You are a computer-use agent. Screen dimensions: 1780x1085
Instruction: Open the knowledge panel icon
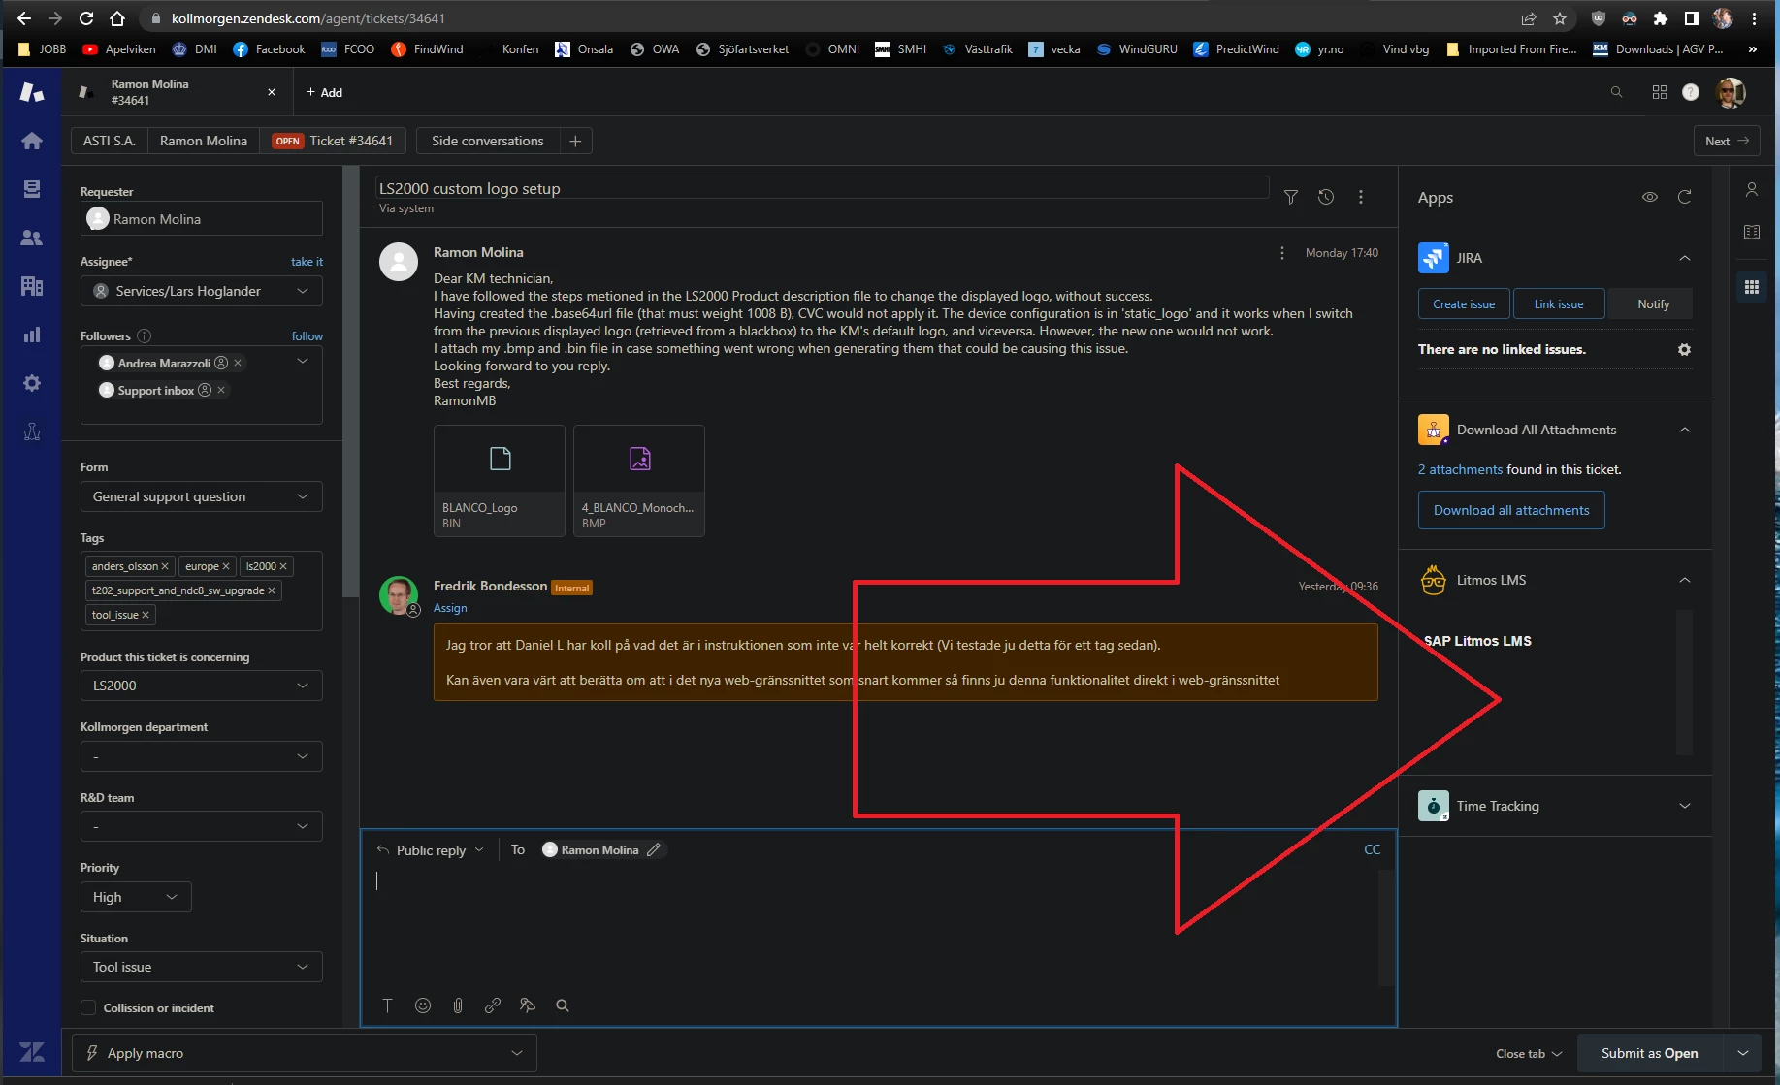(1752, 232)
